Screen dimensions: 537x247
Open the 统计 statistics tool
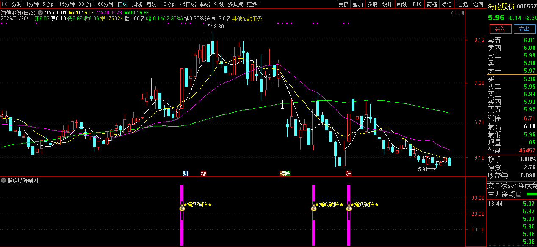click(387, 4)
